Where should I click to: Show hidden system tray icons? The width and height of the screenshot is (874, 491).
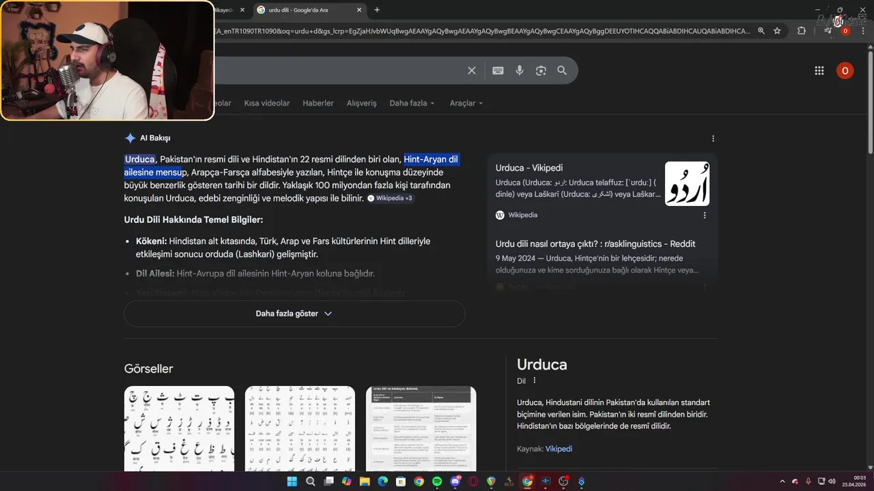pyautogui.click(x=783, y=481)
